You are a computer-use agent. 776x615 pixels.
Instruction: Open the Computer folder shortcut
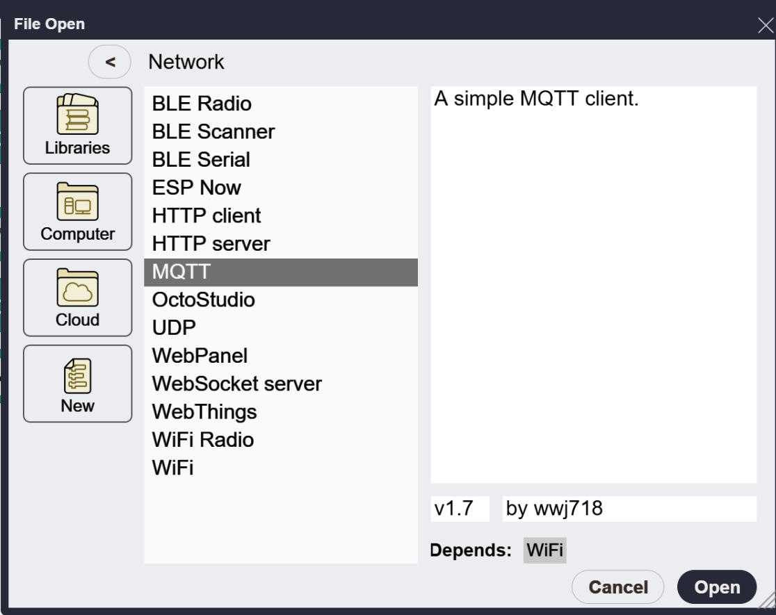point(78,211)
